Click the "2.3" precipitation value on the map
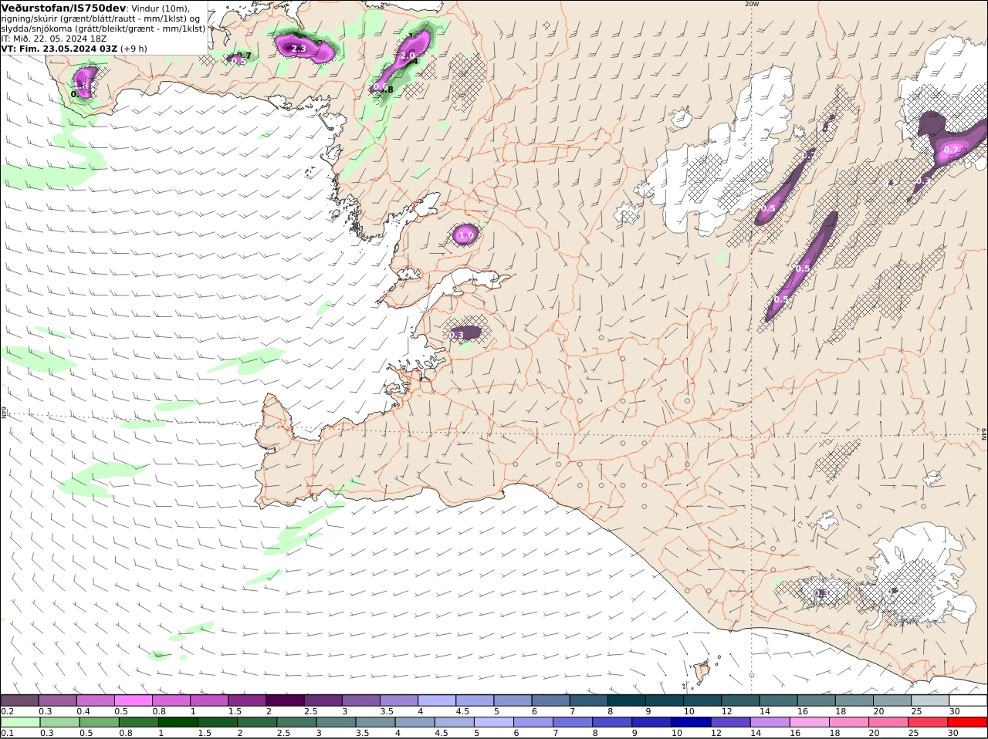The image size is (988, 739). 299,49
